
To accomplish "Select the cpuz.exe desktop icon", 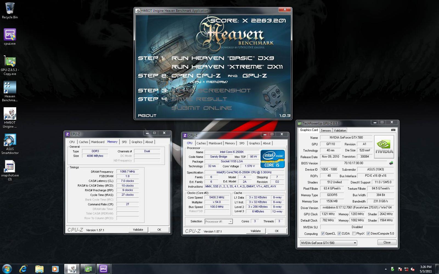I will [10, 37].
